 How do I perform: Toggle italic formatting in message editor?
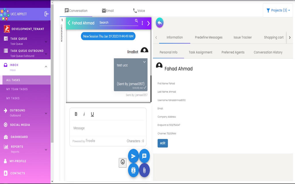84,114
